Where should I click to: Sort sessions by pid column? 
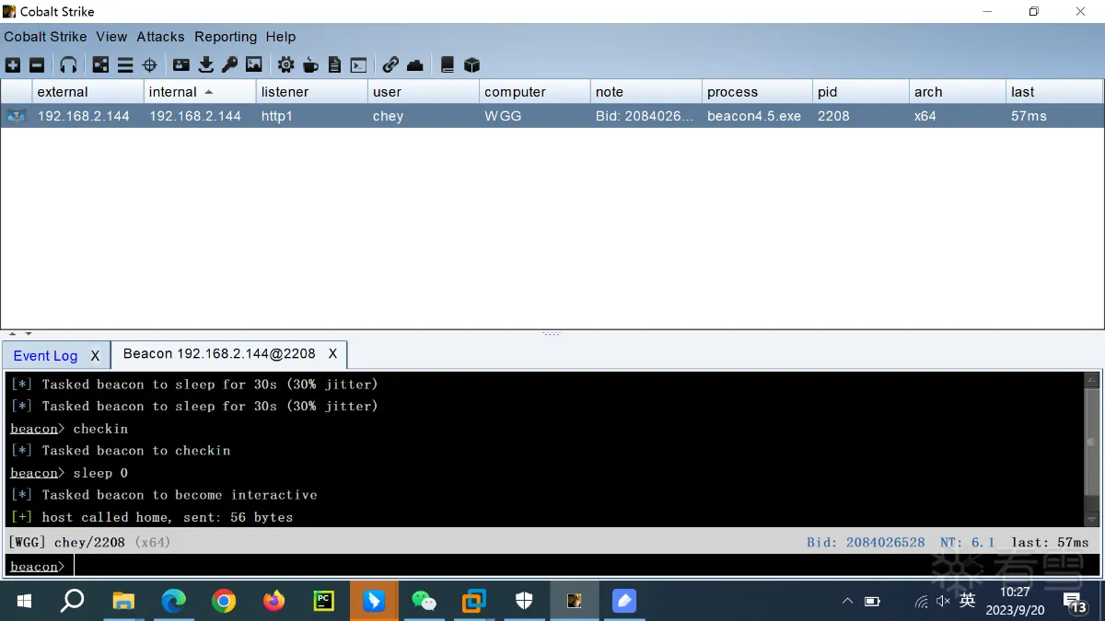coord(861,92)
